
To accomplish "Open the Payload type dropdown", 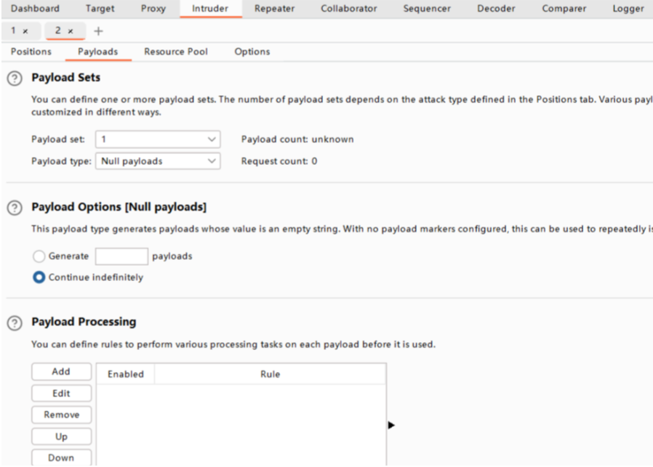I will [x=158, y=161].
